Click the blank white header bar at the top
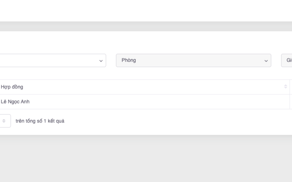The height and width of the screenshot is (182, 292). [x=146, y=10]
